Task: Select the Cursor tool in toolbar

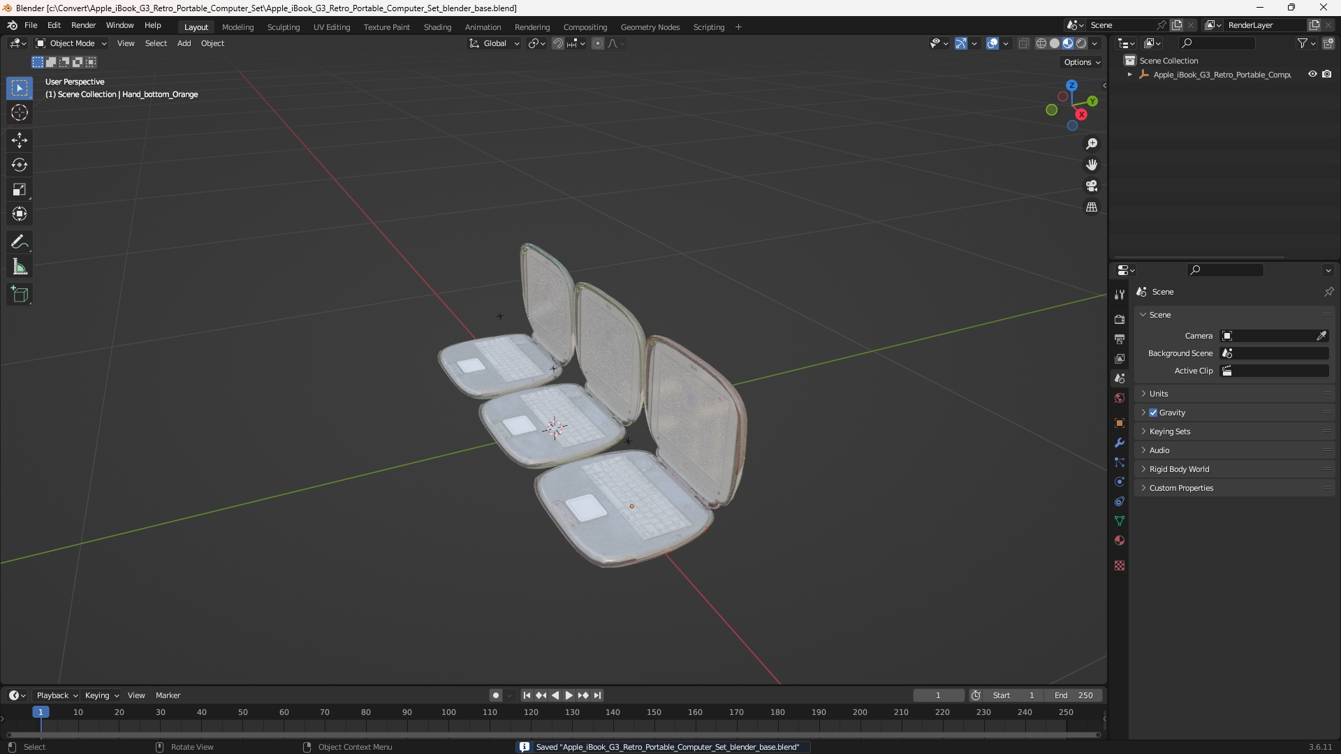Action: click(20, 112)
